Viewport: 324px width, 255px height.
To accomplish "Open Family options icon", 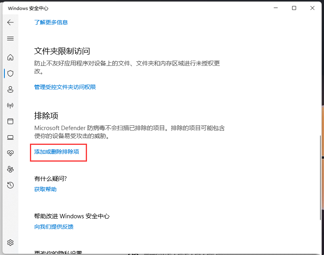I will pos(10,169).
